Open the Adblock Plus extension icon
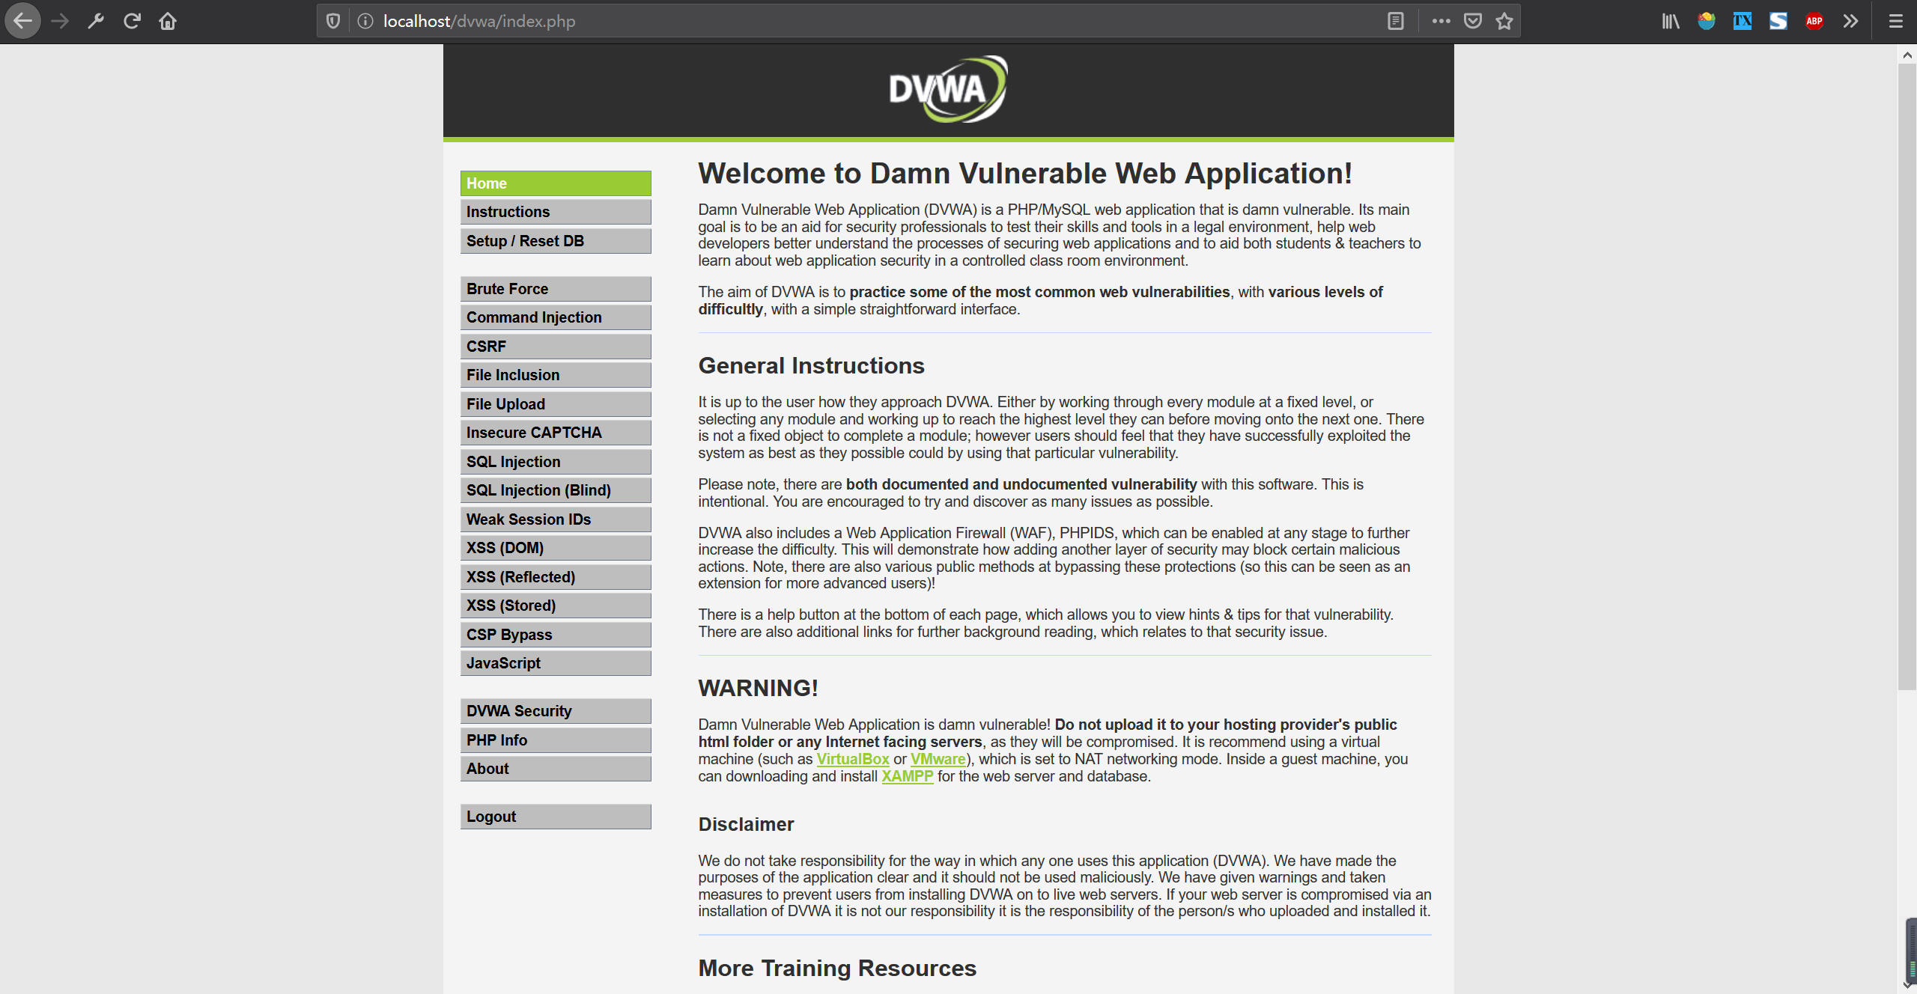 pos(1814,21)
